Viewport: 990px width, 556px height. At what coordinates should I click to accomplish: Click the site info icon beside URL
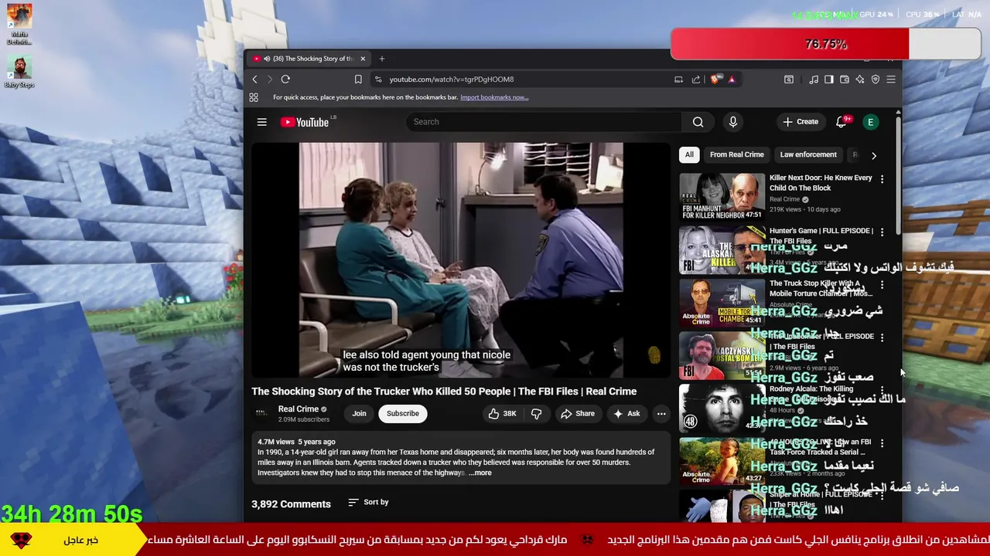(x=378, y=80)
